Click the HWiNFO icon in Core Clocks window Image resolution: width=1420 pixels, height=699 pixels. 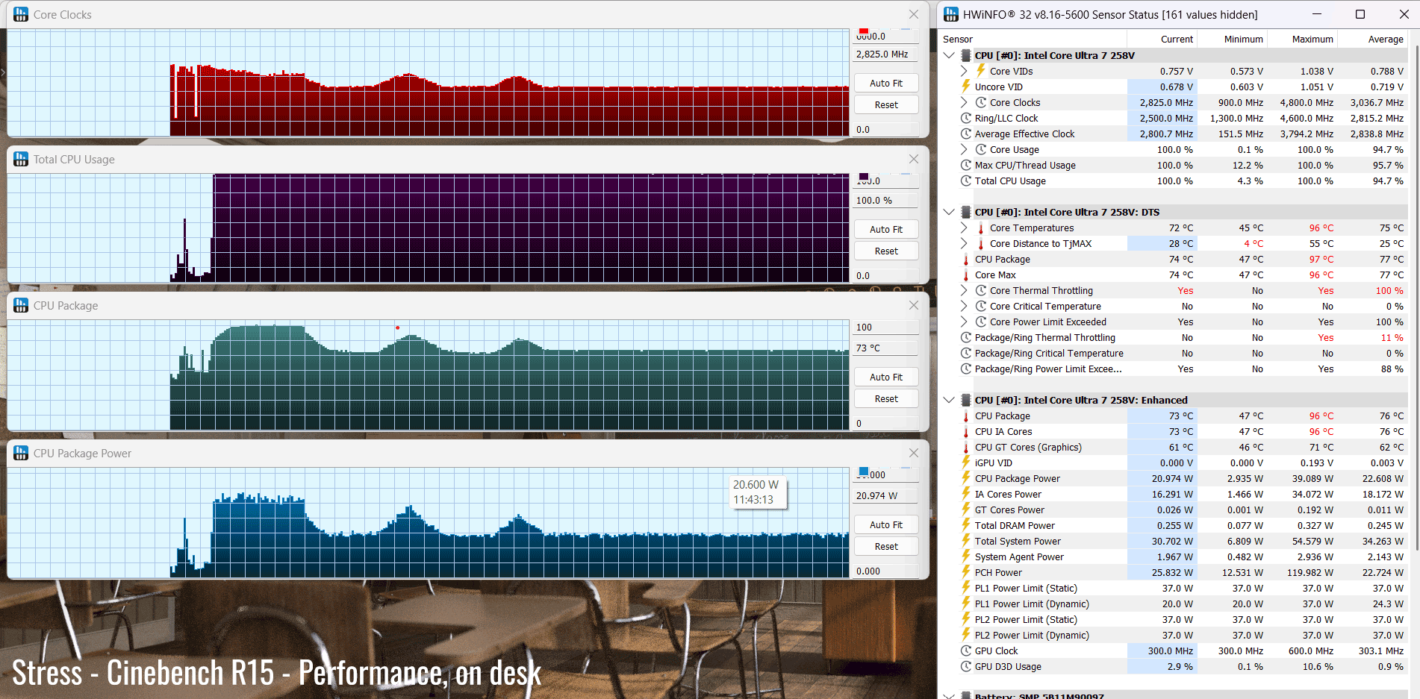pos(21,14)
